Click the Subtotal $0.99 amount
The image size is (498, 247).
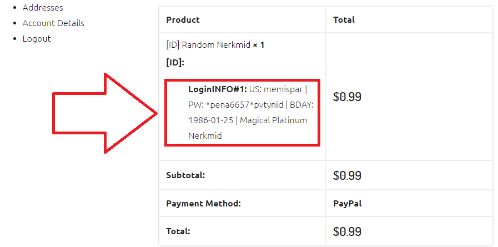[347, 175]
